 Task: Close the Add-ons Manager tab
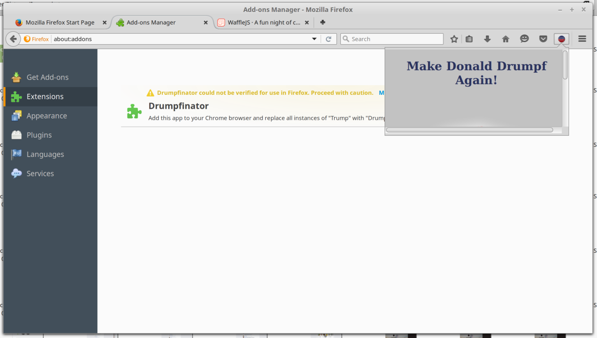206,23
